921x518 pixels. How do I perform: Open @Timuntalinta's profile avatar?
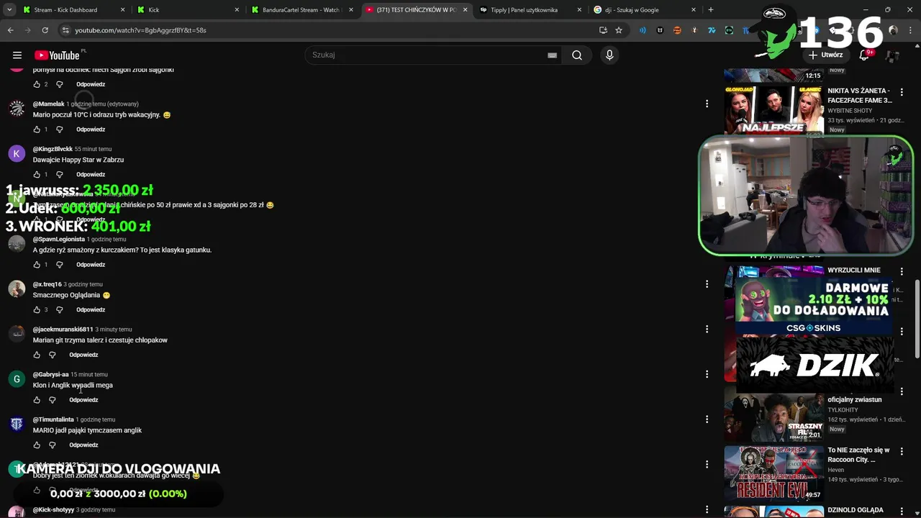coord(17,424)
